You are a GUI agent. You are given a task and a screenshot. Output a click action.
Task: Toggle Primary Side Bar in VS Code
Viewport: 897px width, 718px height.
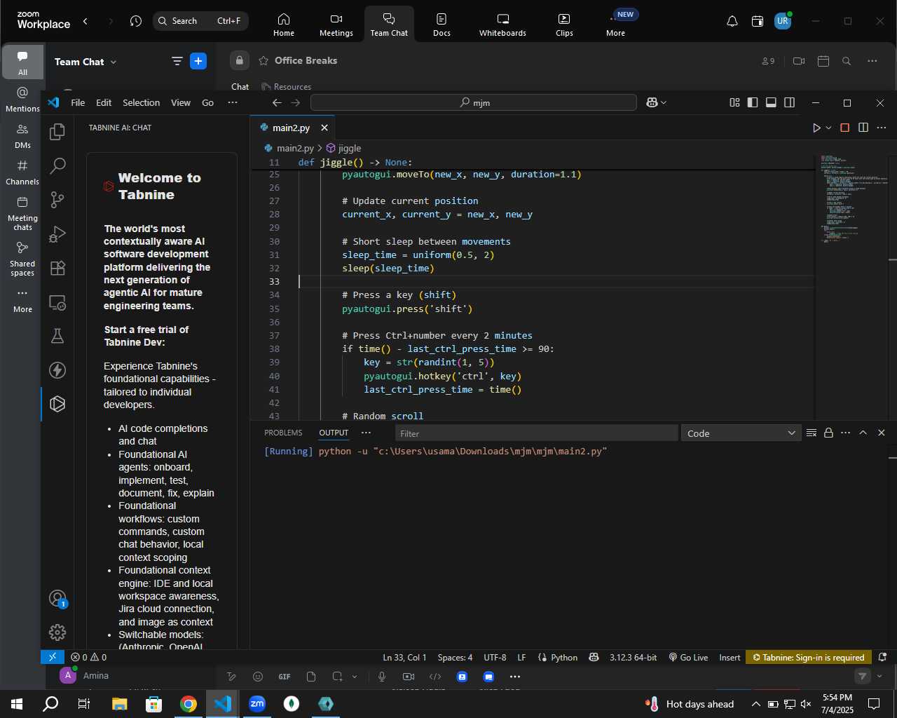pyautogui.click(x=753, y=102)
